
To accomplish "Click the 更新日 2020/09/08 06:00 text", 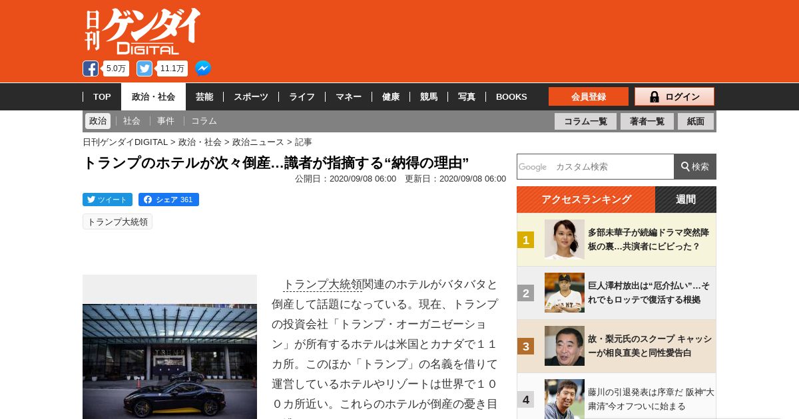I will 455,178.
